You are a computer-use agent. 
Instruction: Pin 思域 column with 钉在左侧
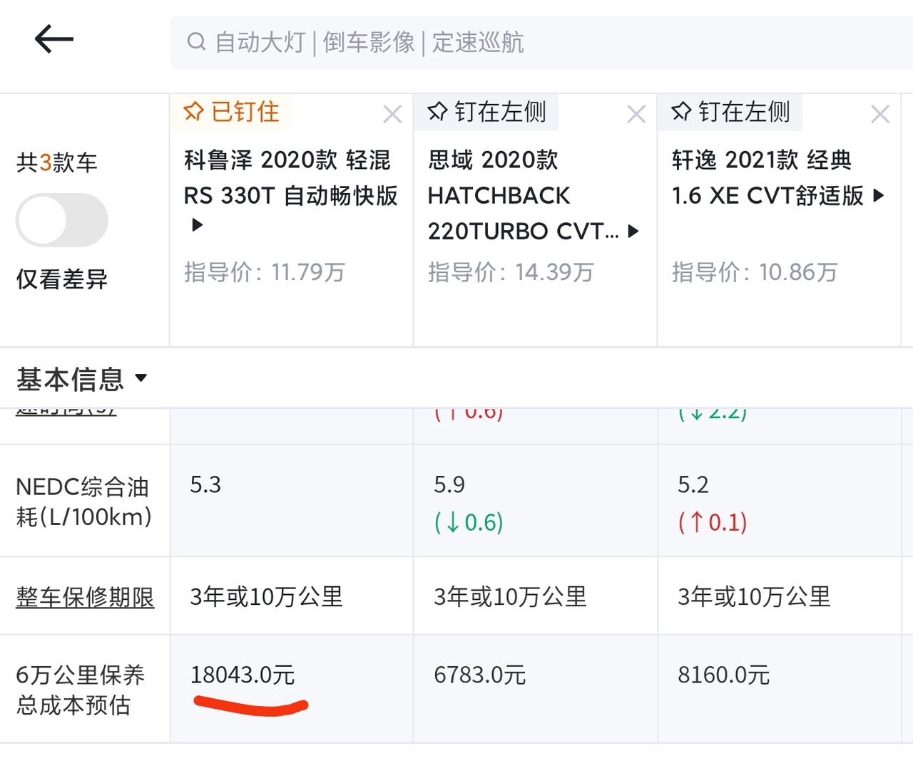(486, 112)
